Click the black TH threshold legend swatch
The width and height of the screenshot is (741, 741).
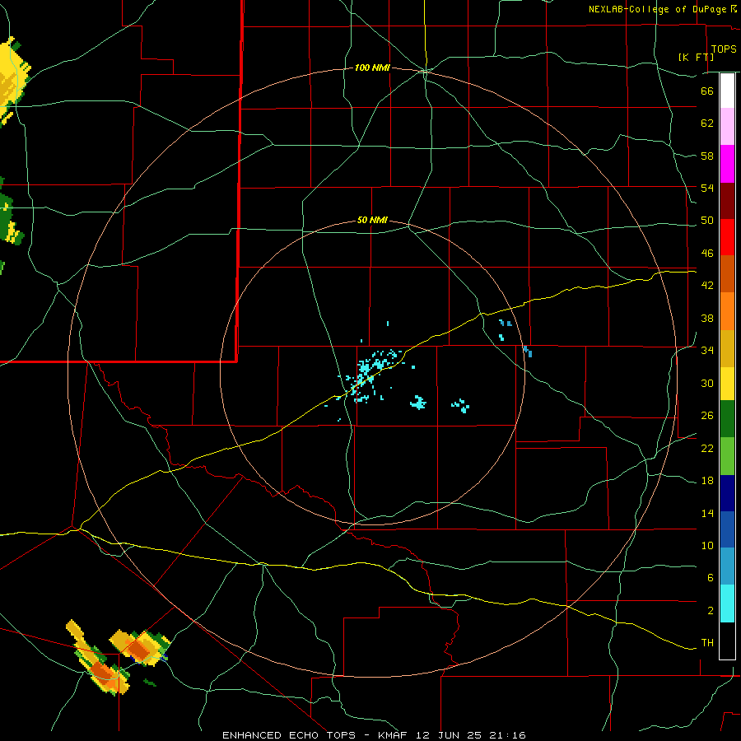[727, 641]
